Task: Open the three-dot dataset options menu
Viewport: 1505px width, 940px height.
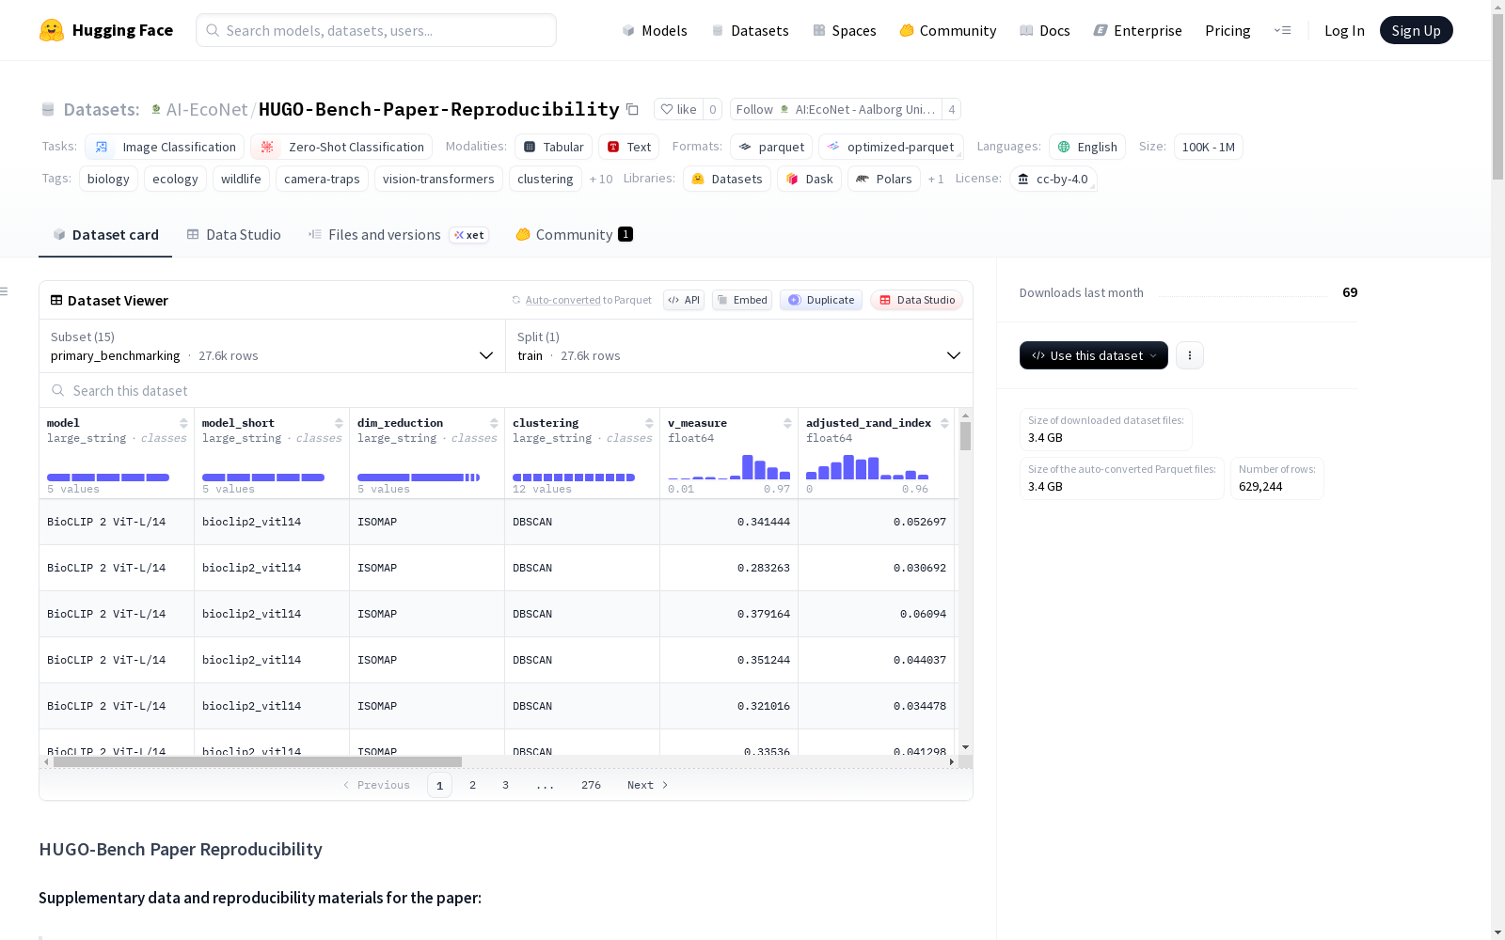Action: (x=1190, y=355)
